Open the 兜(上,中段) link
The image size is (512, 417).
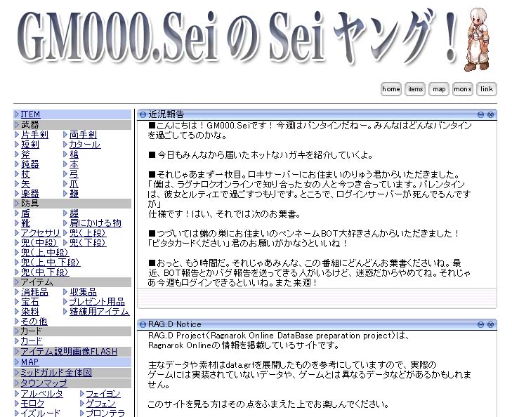pyautogui.click(x=45, y=252)
